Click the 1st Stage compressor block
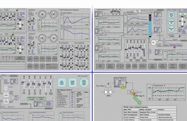This screenshot has height=121, width=187. click(6, 95)
